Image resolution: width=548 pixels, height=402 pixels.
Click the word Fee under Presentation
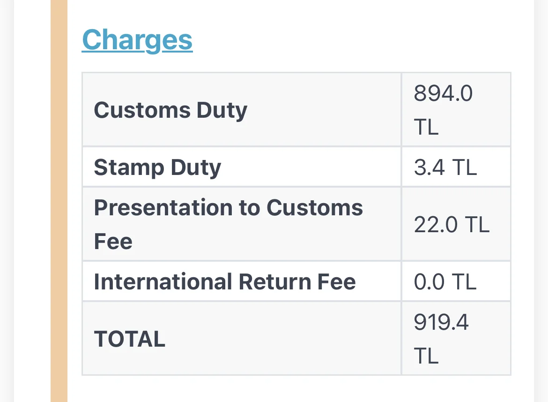click(x=113, y=242)
